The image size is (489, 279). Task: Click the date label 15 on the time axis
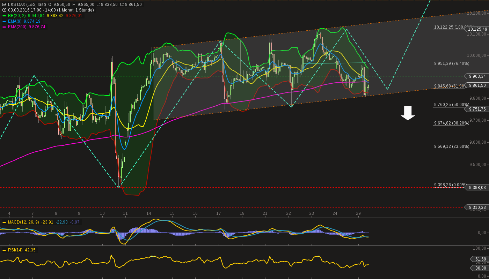172,213
